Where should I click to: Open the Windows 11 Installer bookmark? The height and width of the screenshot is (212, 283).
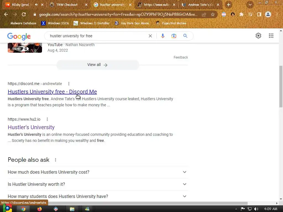click(x=92, y=23)
